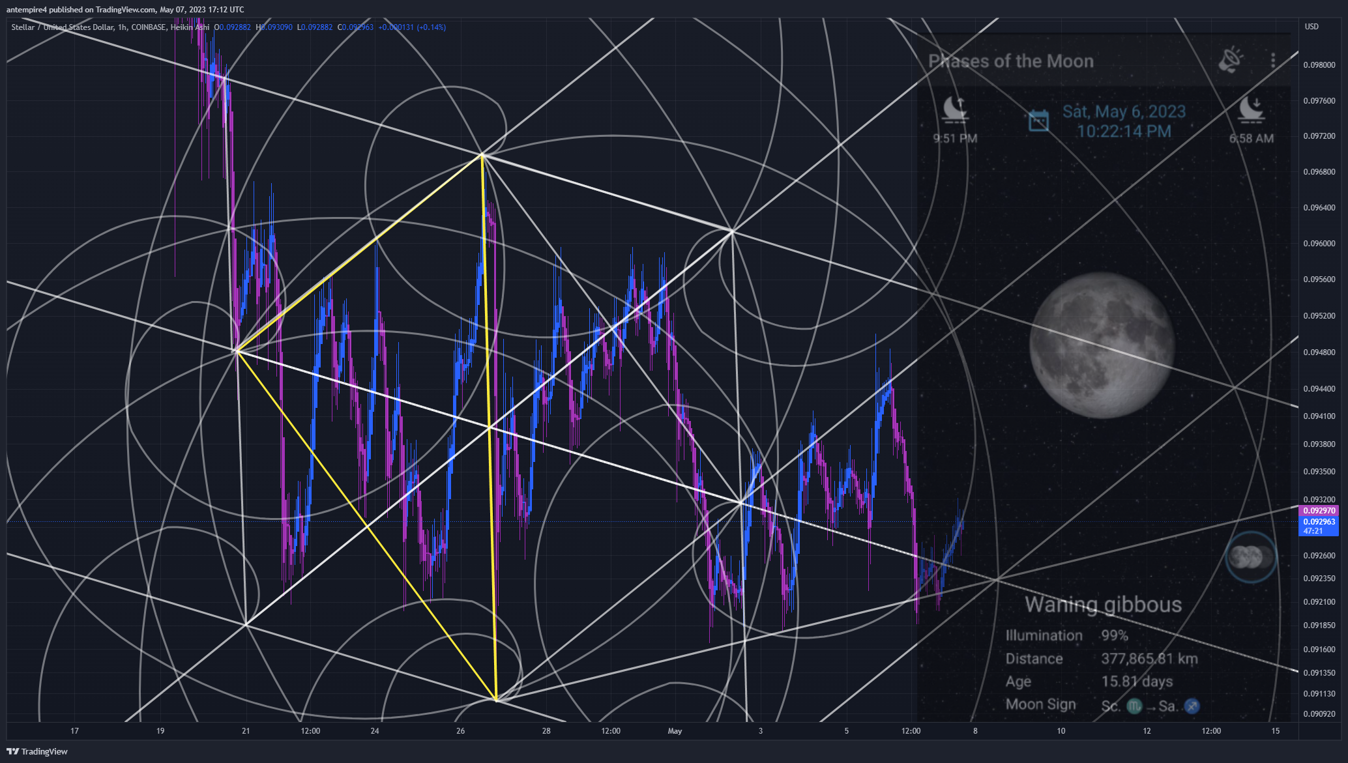1348x763 pixels.
Task: Click the purple 0.092970 price tag
Action: click(1319, 511)
